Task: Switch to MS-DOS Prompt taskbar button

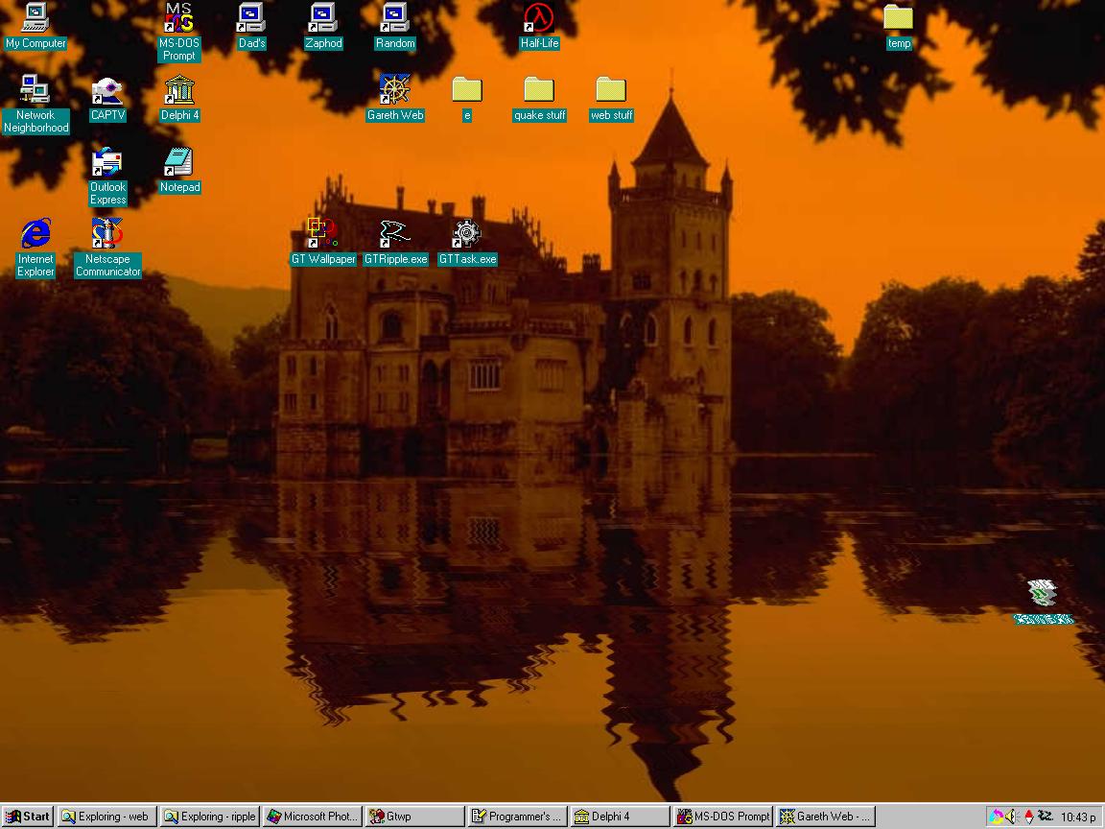Action: pyautogui.click(x=724, y=817)
